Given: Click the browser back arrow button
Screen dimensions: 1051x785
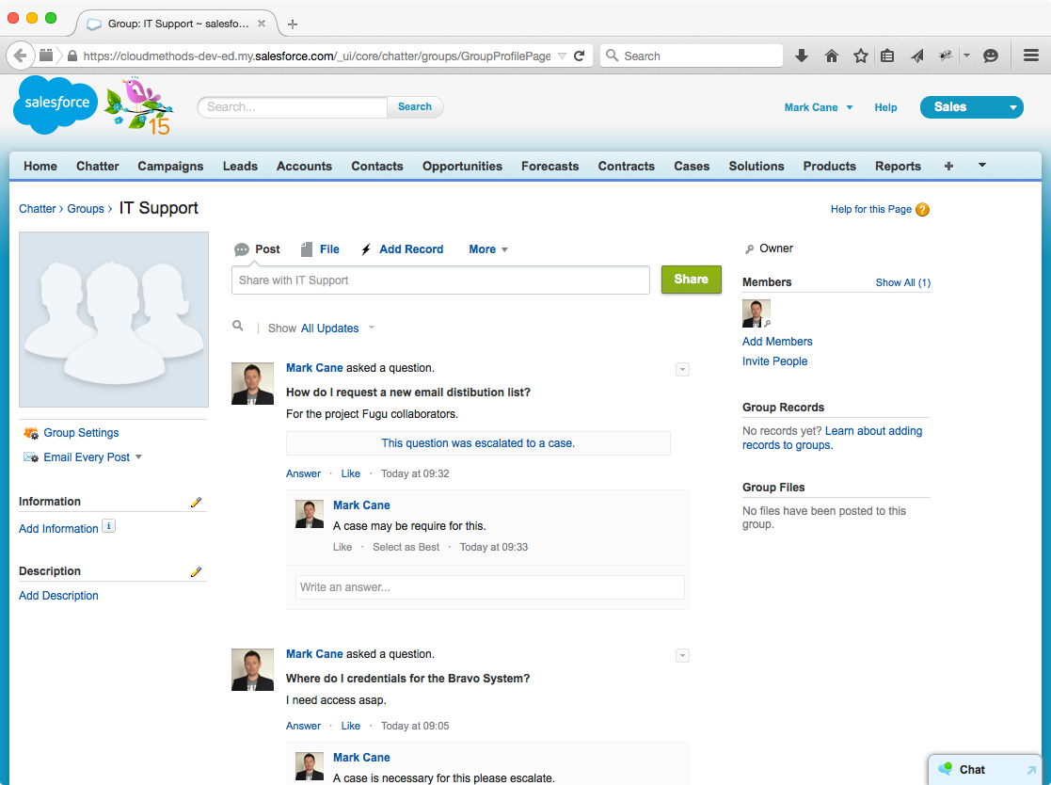Looking at the screenshot, I should coord(20,56).
